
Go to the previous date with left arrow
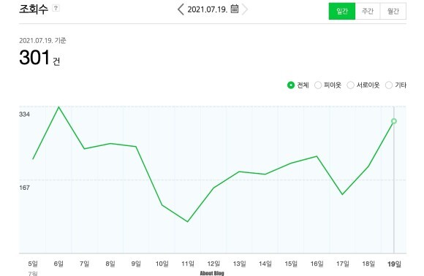click(181, 9)
